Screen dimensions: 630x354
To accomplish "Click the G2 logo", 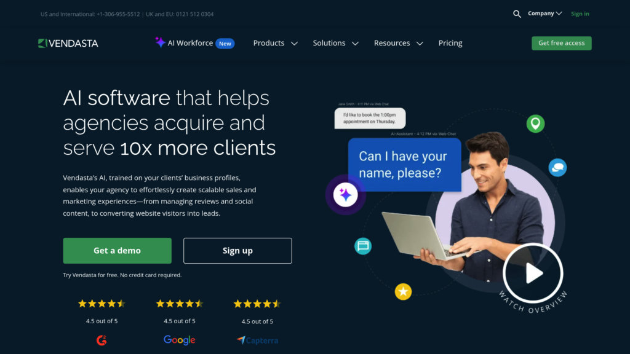I will tap(102, 340).
